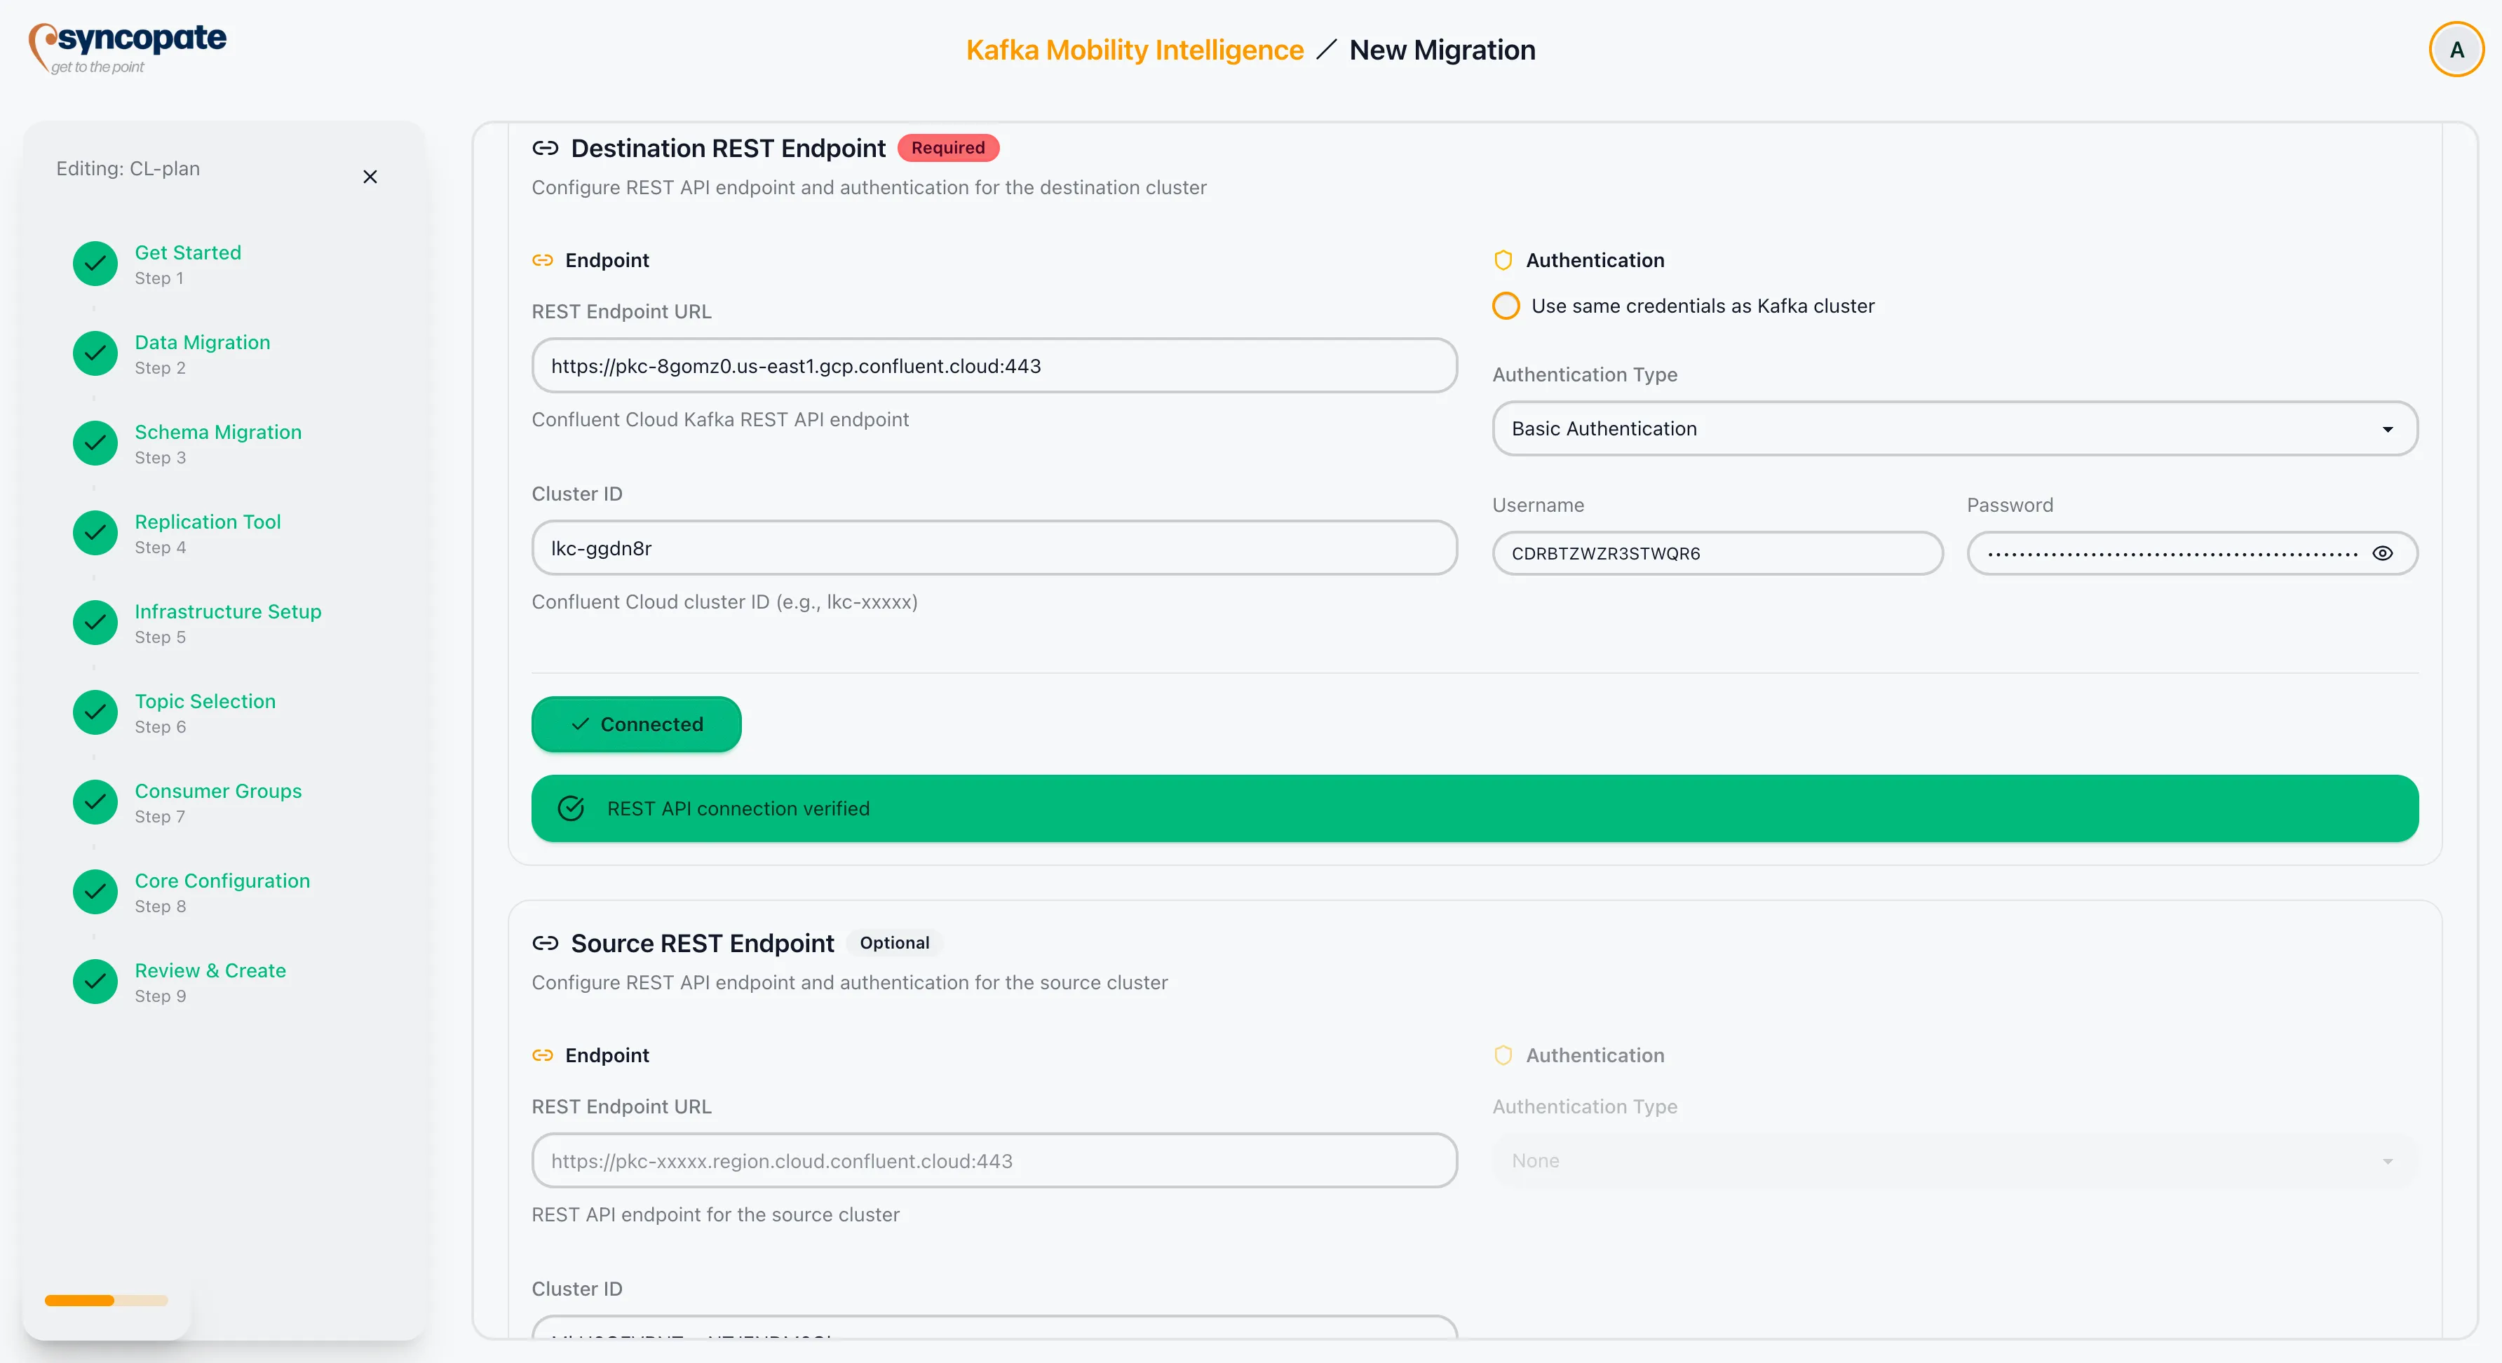Follow the Kafka Mobility Intelligence breadcrumb link
This screenshot has height=1363, width=2502.
(1133, 50)
